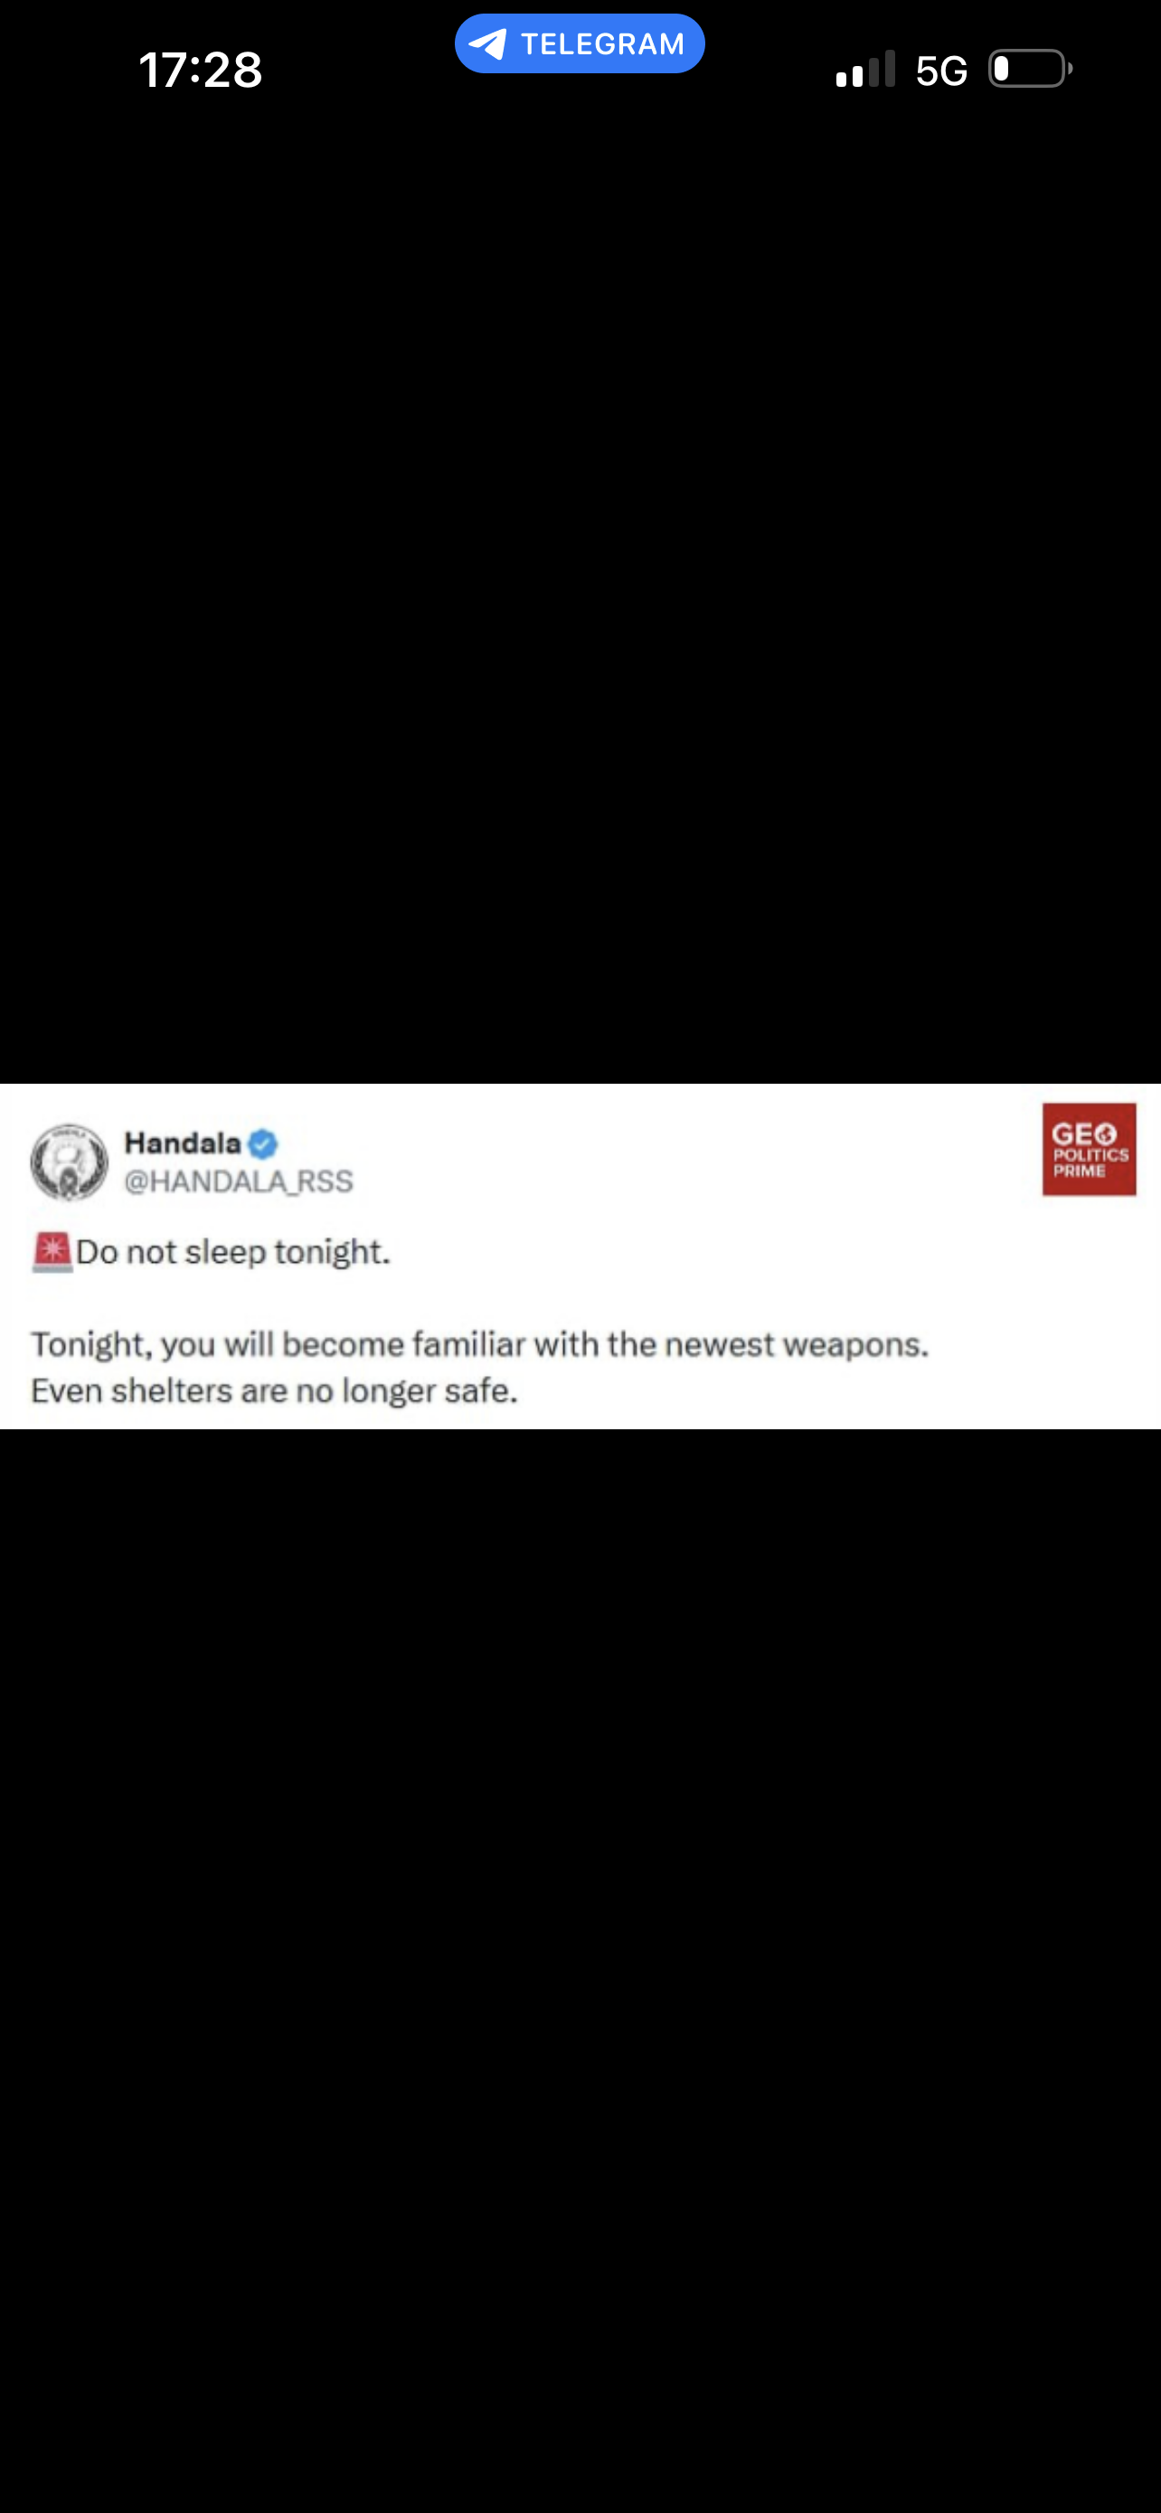Tap the paper plane icon in Telegram pill
1161x2513 pixels.
487,44
